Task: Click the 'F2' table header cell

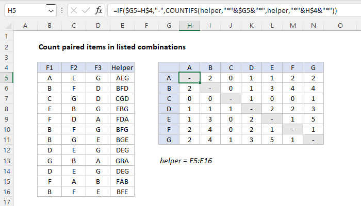Action: click(x=74, y=67)
